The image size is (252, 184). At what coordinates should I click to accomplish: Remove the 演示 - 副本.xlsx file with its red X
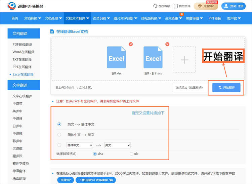pos(167,44)
